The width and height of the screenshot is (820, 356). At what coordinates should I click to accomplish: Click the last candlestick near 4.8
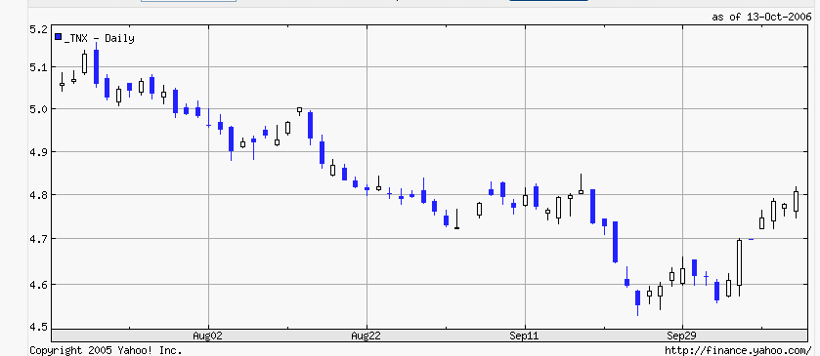coord(796,202)
